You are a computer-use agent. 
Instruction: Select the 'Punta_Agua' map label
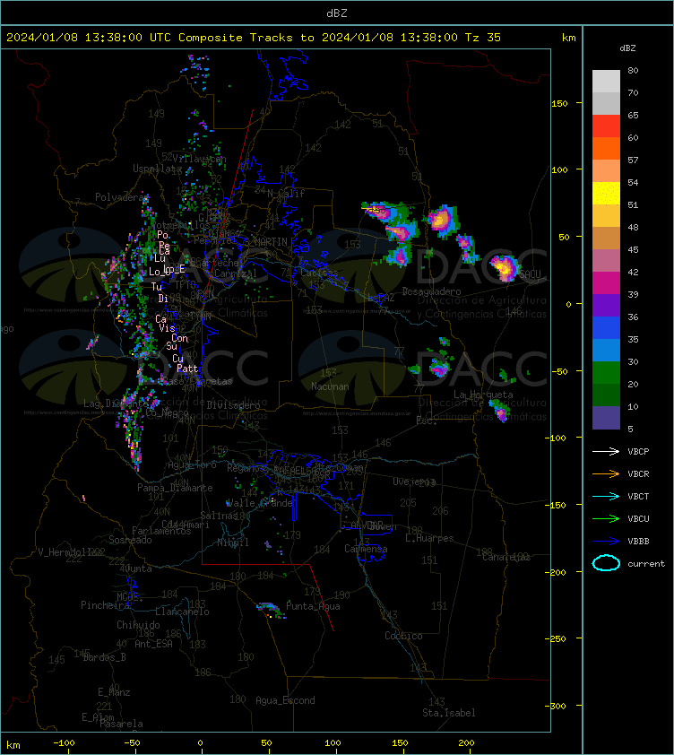point(313,606)
